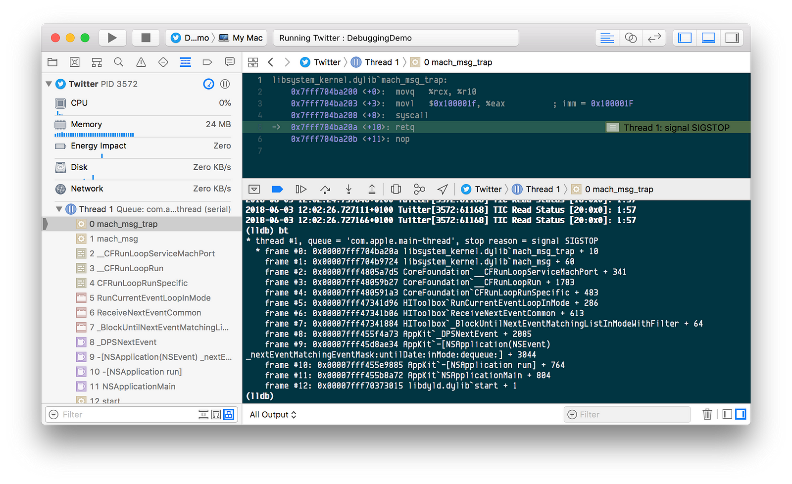Open the Memory gauge report
This screenshot has height=484, width=792.
pos(143,127)
